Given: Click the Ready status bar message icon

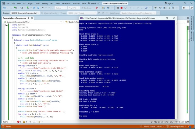Looking at the screenshot, I should pos(3,127).
